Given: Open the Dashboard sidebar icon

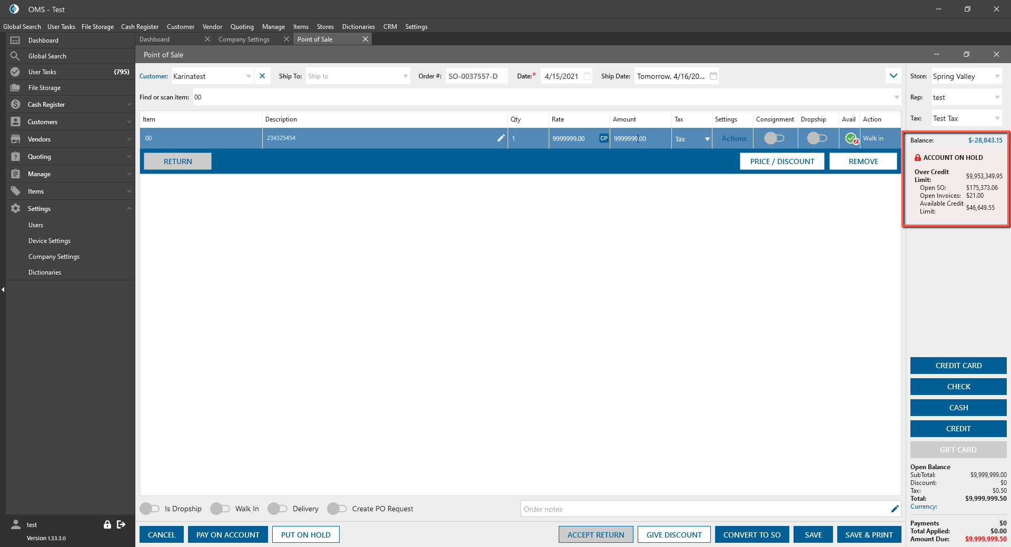Looking at the screenshot, I should [15, 40].
